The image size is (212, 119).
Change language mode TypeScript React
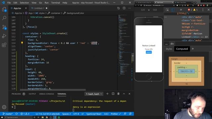coord(94,114)
